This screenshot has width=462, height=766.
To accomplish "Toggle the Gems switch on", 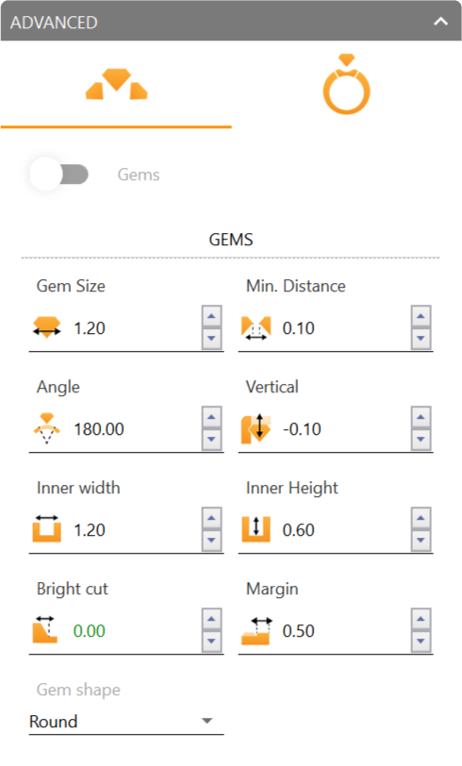I will point(59,175).
